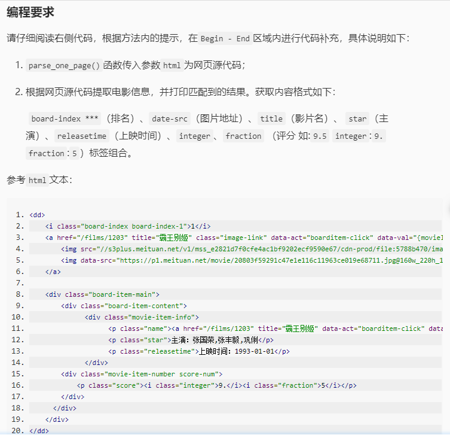Click the parse_one_page() code label
Viewport: 450px width, 435px height.
click(x=64, y=65)
